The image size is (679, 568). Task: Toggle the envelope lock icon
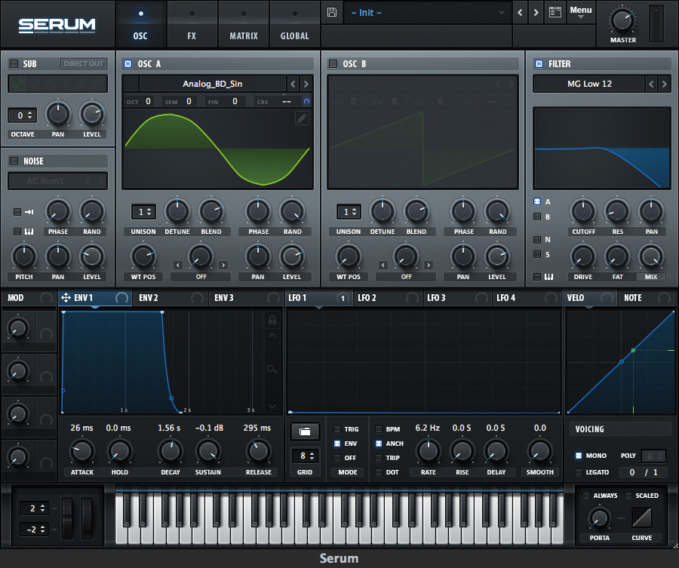[x=272, y=320]
